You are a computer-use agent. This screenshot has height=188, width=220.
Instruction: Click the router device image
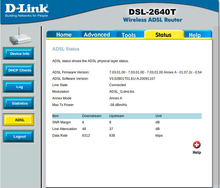point(20,36)
